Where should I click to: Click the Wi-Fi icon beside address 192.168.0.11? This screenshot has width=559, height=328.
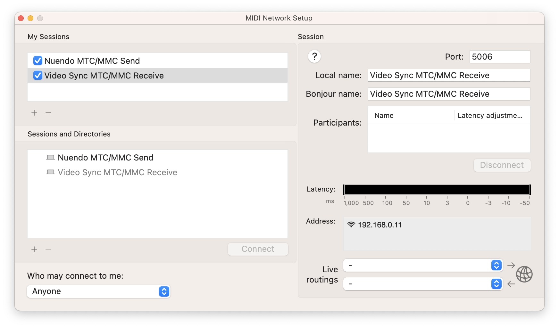coord(351,225)
